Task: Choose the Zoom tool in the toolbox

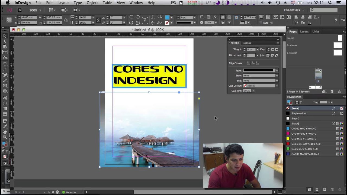Action: click(5, 137)
